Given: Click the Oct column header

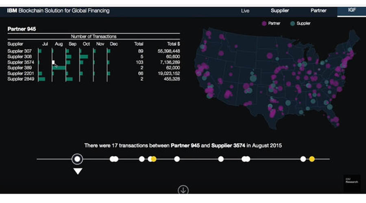Looking at the screenshot, I should tap(86, 44).
